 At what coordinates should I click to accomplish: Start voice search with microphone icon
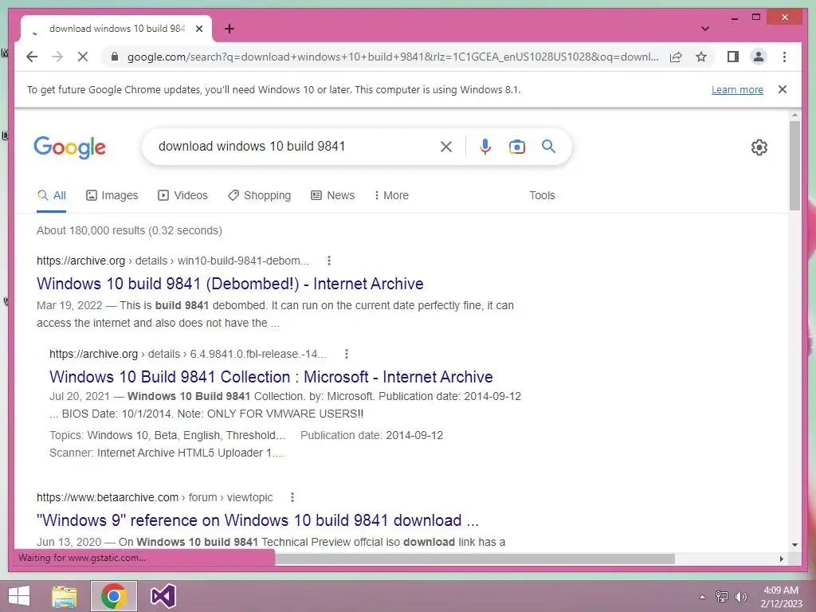click(485, 147)
